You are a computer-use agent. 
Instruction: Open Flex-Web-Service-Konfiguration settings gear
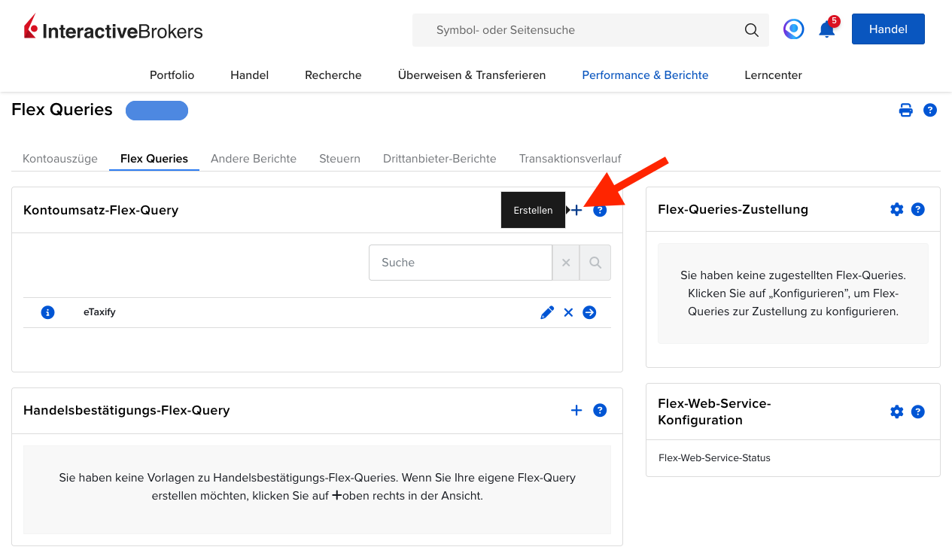coord(896,412)
